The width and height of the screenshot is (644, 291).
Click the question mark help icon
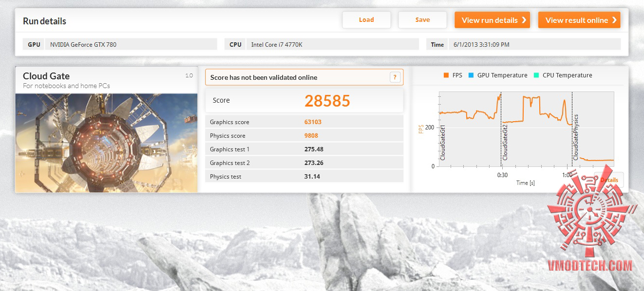point(395,77)
